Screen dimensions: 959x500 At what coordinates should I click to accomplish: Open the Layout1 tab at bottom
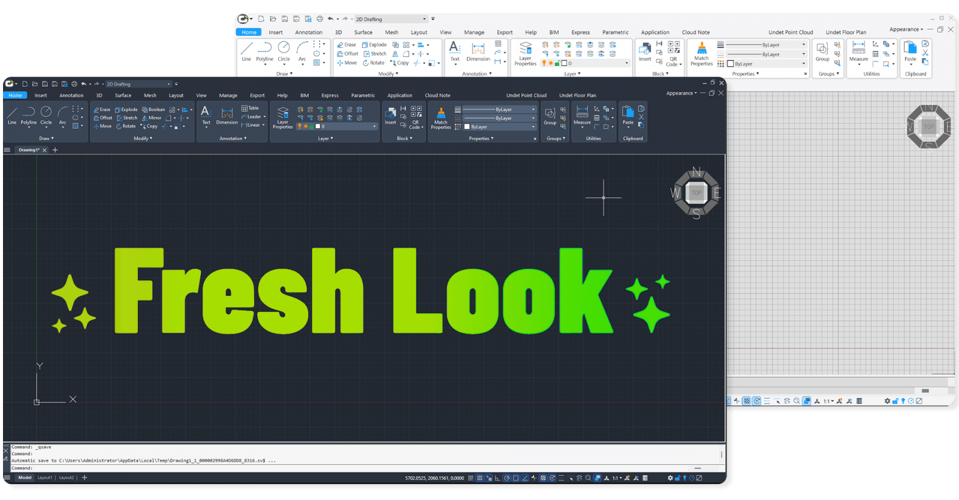pos(45,478)
